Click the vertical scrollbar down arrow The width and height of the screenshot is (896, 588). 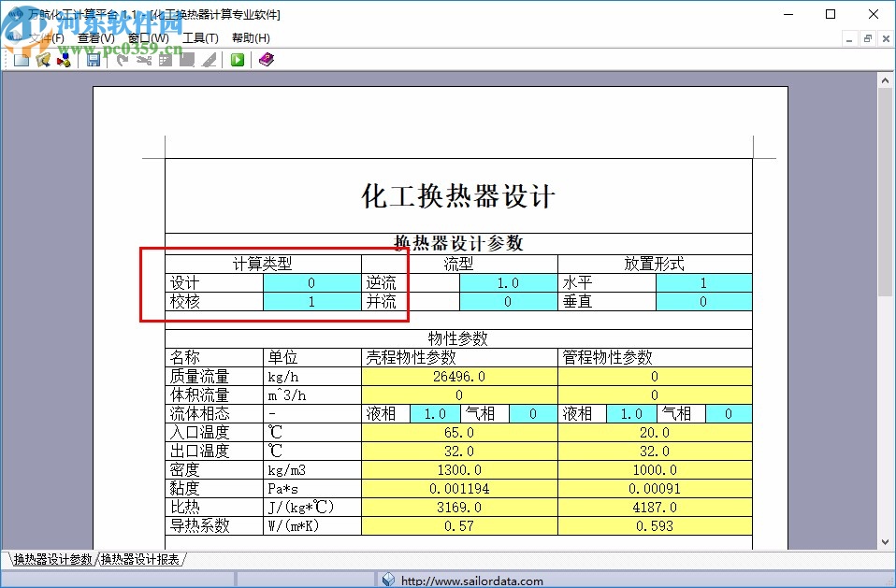pos(886,543)
